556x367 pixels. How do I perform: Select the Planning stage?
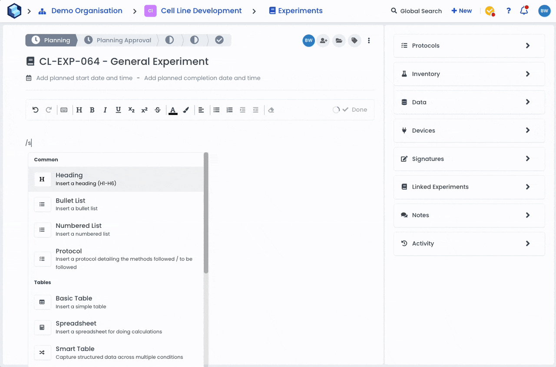51,40
